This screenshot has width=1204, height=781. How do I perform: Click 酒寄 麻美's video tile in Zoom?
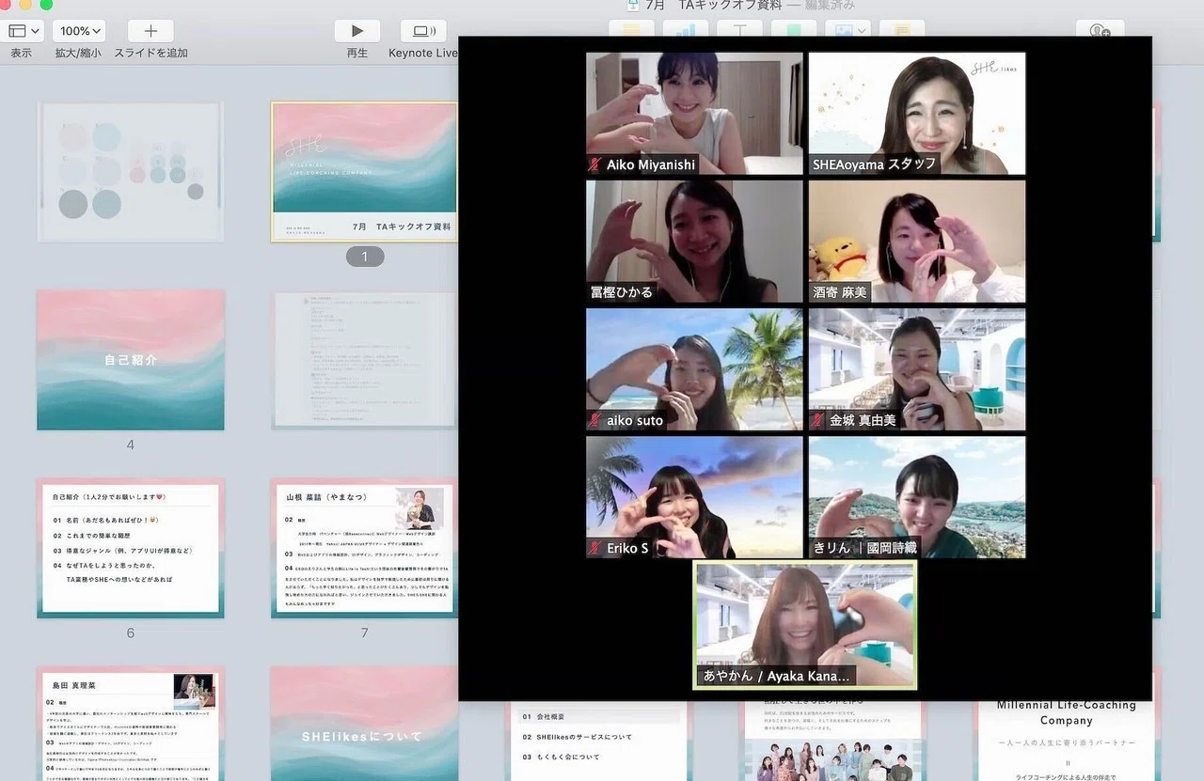(917, 242)
